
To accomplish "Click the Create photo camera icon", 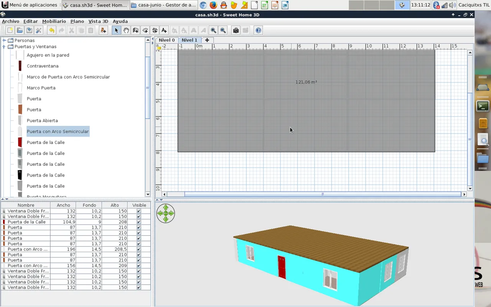I will click(x=236, y=30).
